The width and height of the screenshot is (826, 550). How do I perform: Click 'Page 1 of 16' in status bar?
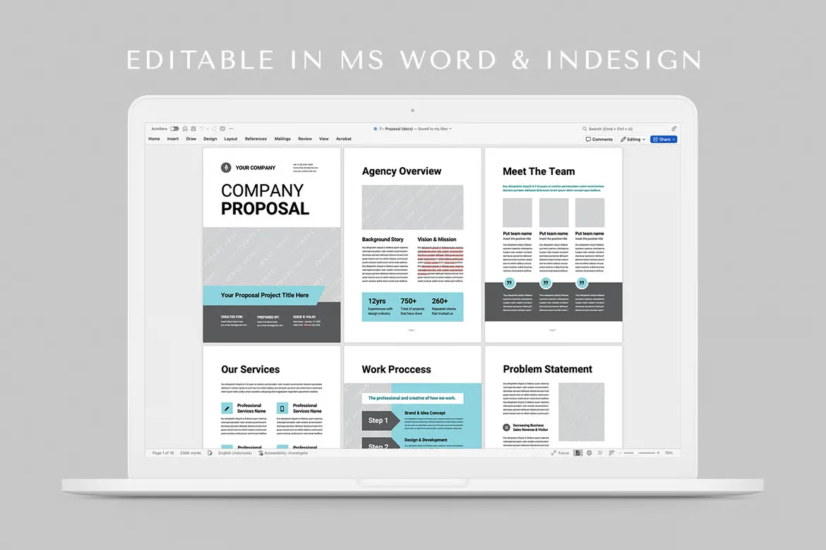[x=163, y=453]
